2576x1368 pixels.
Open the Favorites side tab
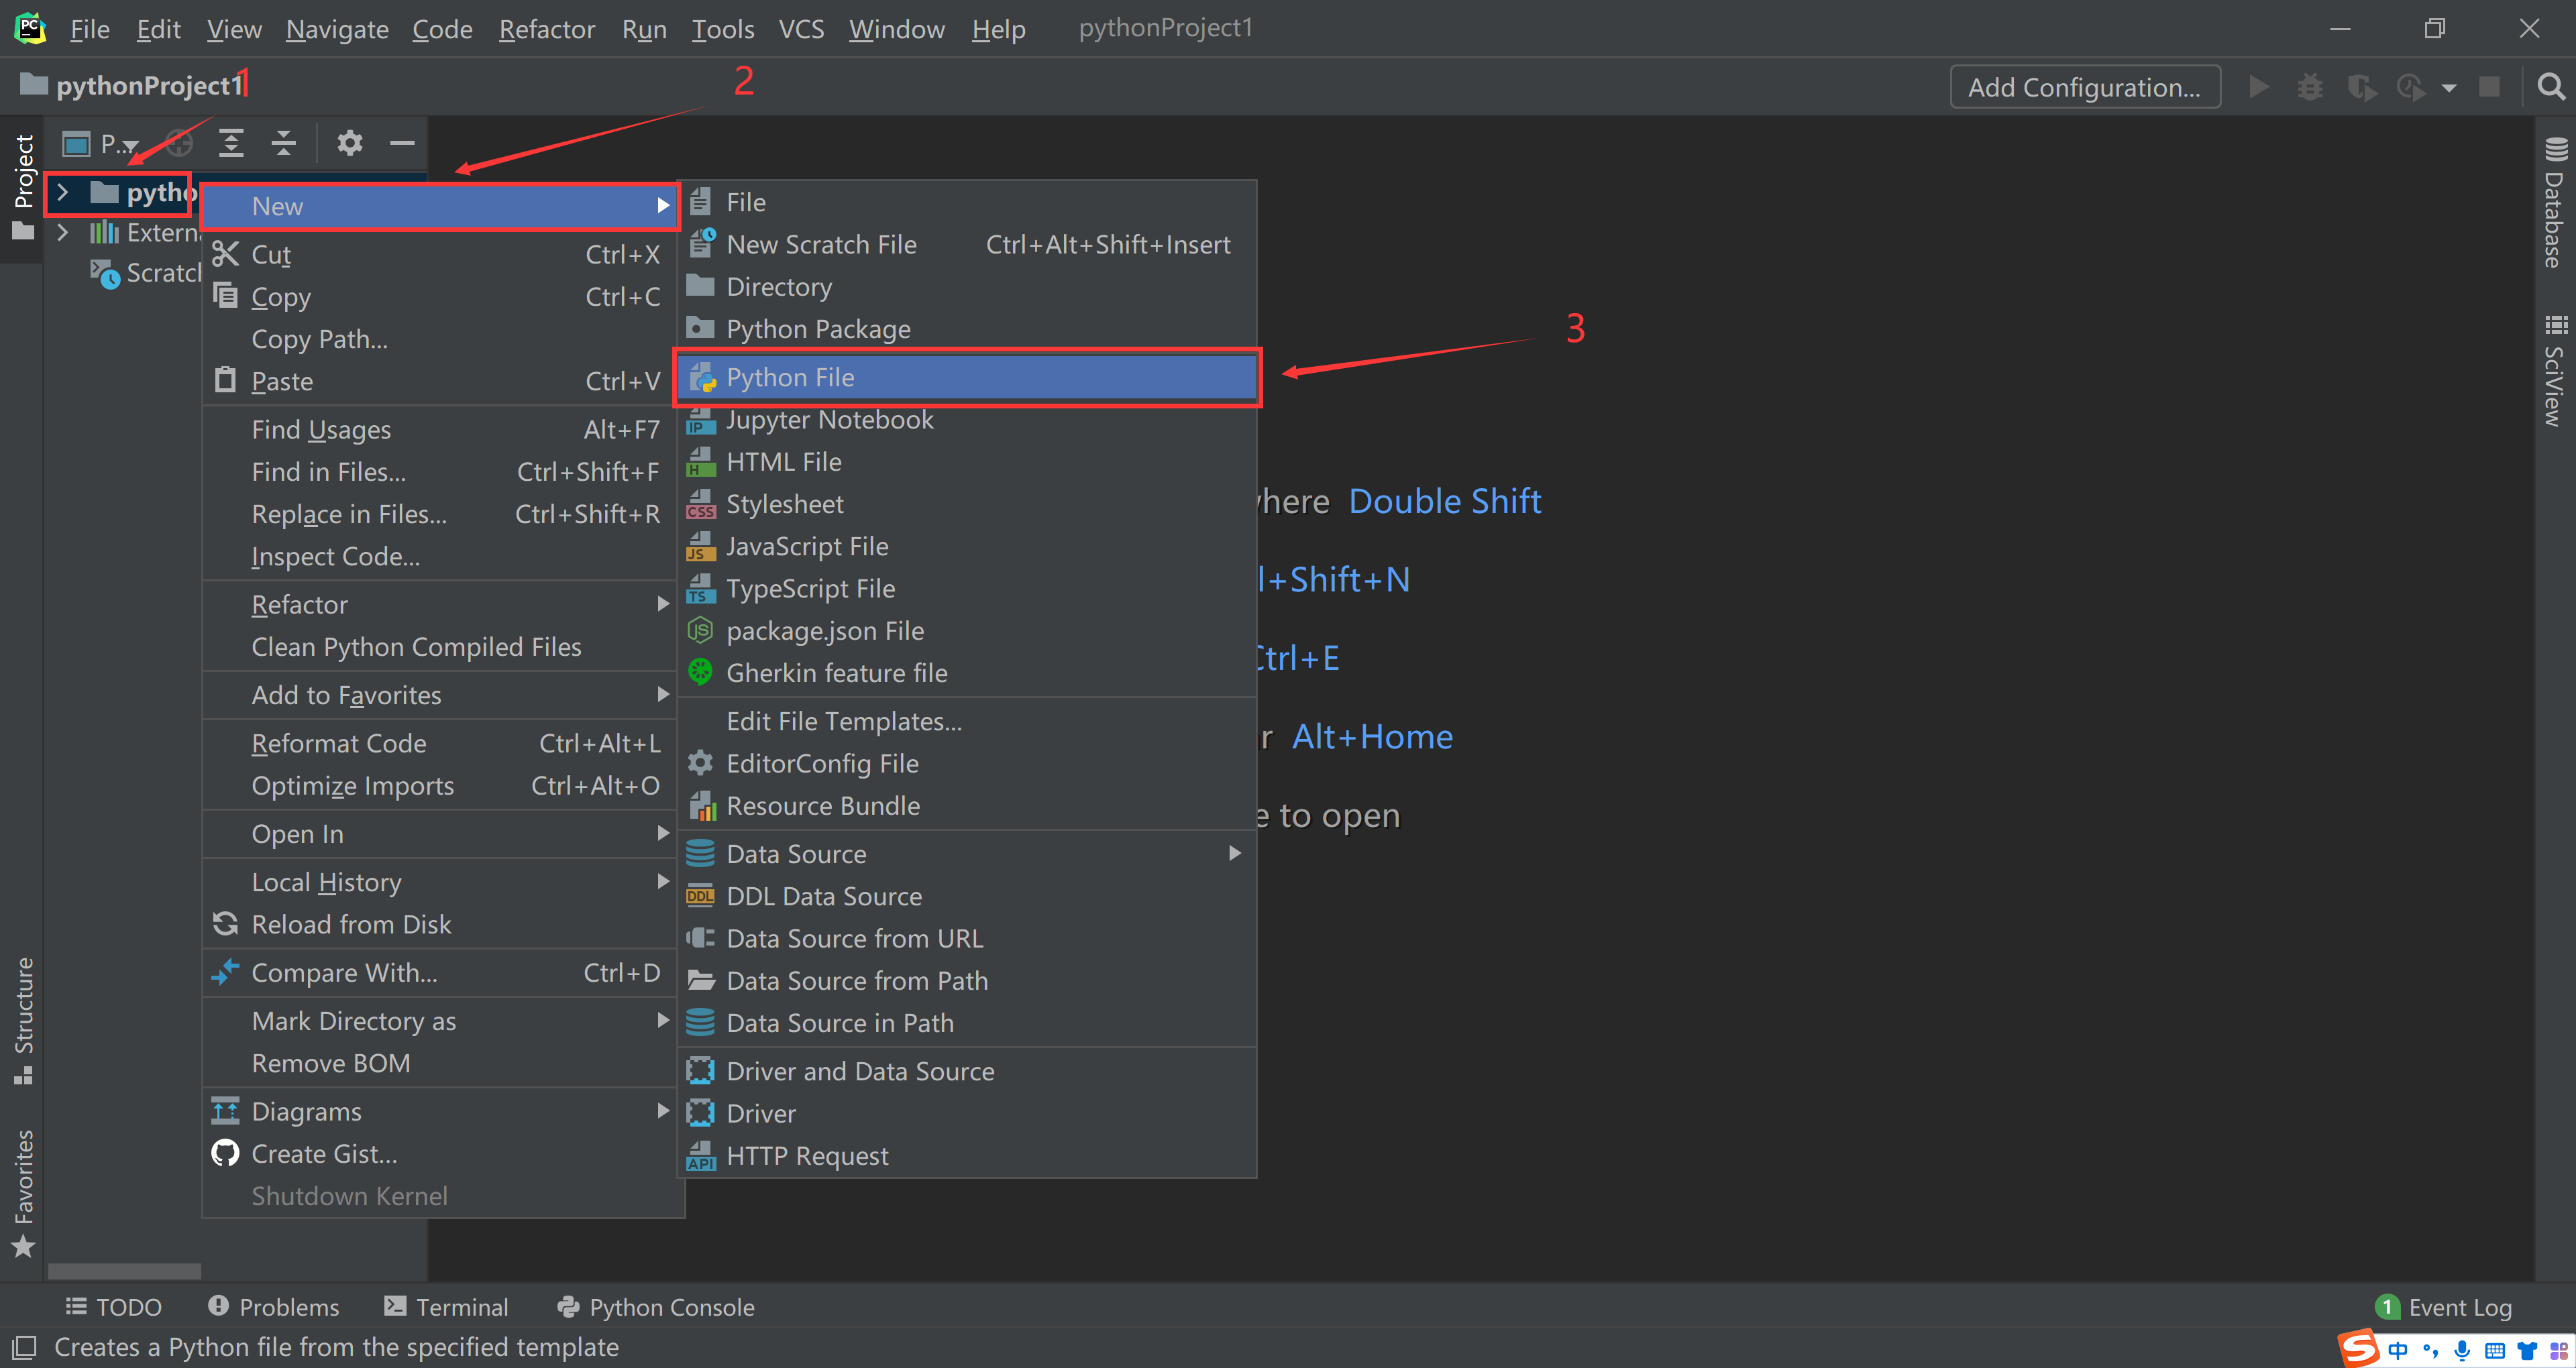(x=23, y=1193)
